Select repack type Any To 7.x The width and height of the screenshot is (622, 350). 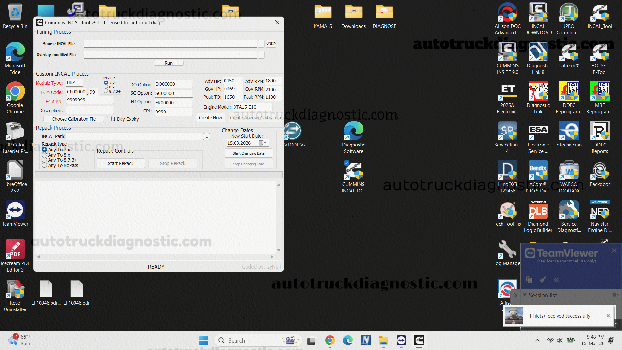(x=44, y=150)
